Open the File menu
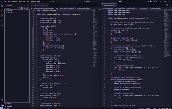The width and height of the screenshot is (172, 109). click(x=5, y=2)
